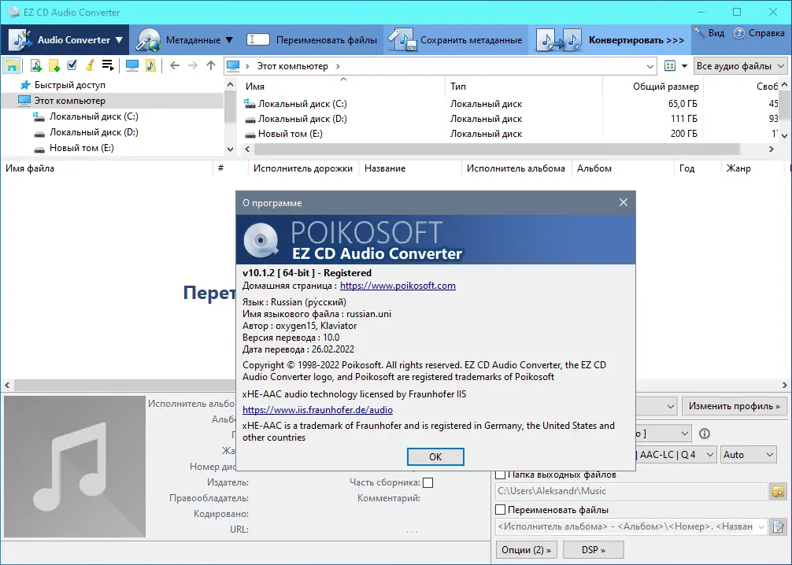The image size is (792, 565).
Task: Click the check all files icon
Action: click(72, 65)
